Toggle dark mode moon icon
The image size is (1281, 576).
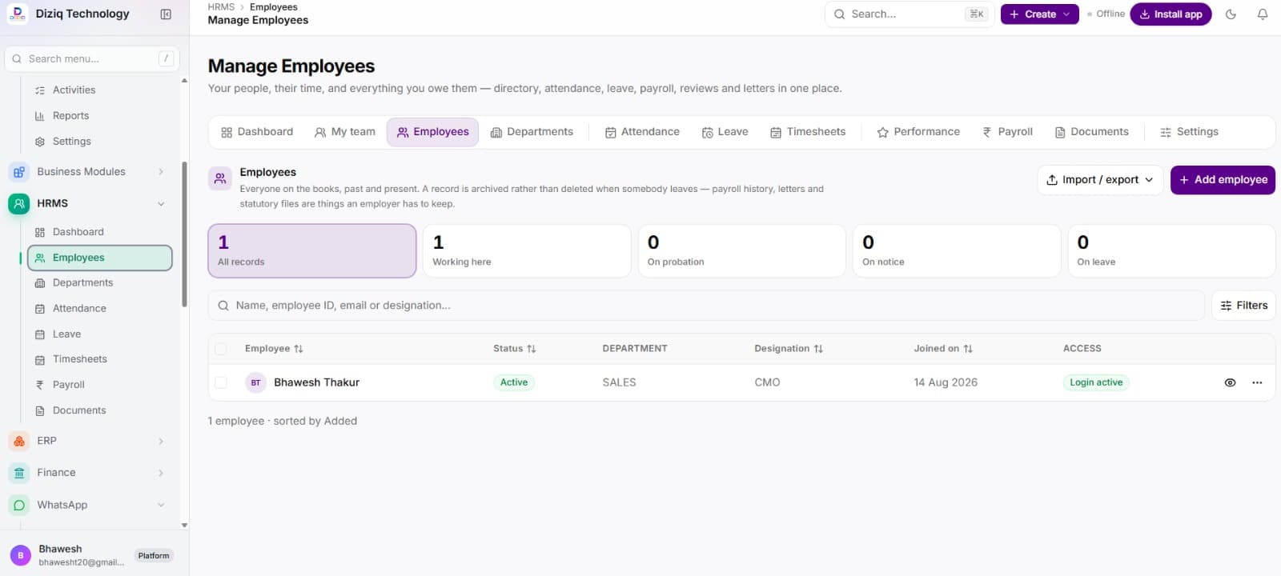pos(1231,14)
